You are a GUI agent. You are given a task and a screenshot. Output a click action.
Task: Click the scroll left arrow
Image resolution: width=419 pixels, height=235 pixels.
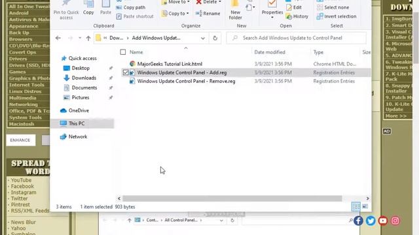click(119, 198)
